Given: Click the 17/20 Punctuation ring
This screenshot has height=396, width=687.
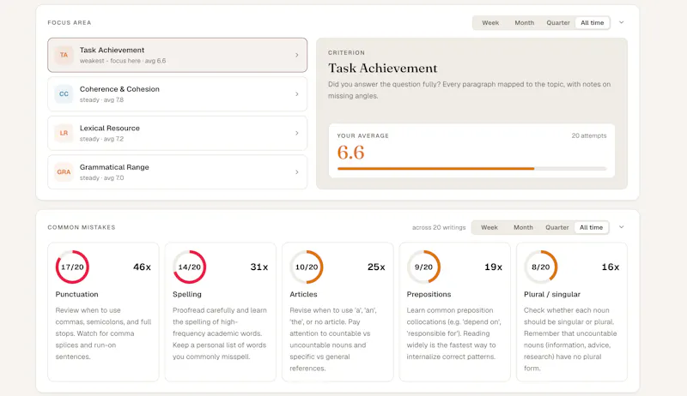Looking at the screenshot, I should [x=72, y=267].
